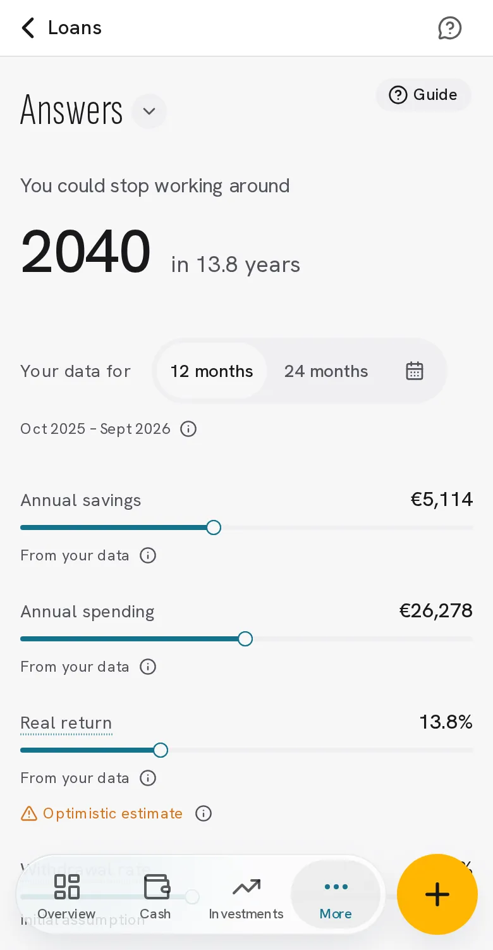This screenshot has width=493, height=950.
Task: Select the 12 months period
Action: point(212,371)
